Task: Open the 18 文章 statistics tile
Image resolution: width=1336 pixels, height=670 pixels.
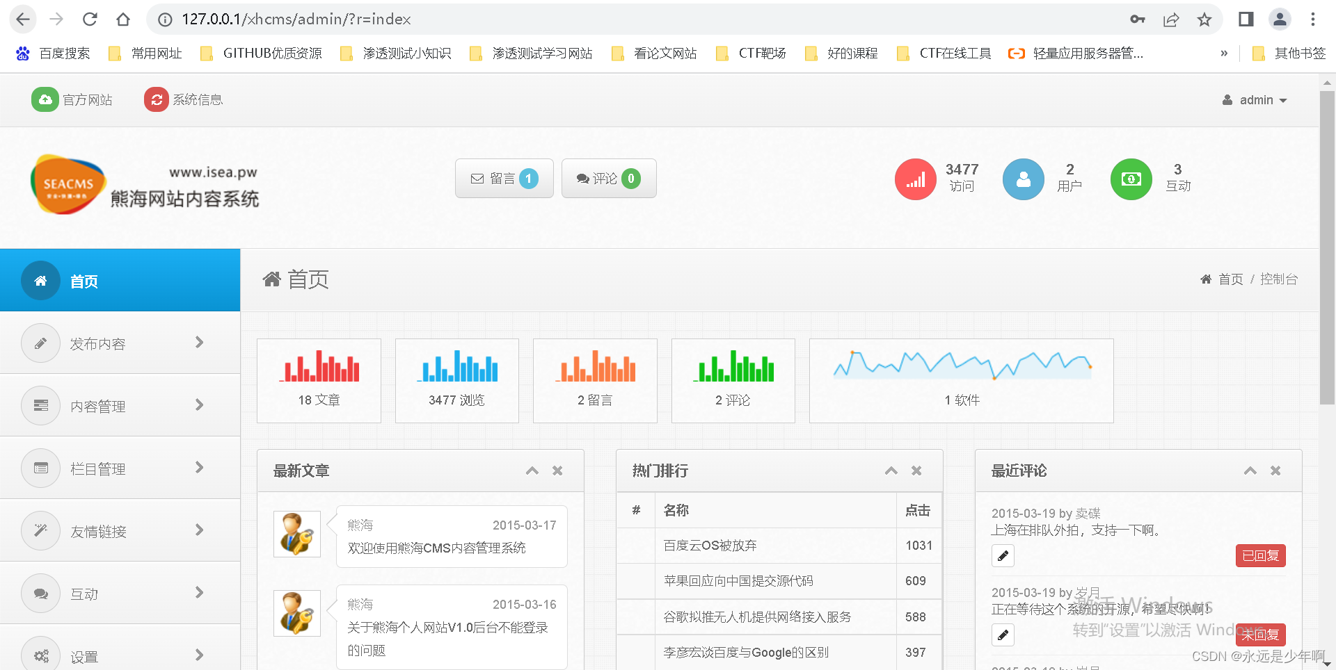Action: point(319,381)
